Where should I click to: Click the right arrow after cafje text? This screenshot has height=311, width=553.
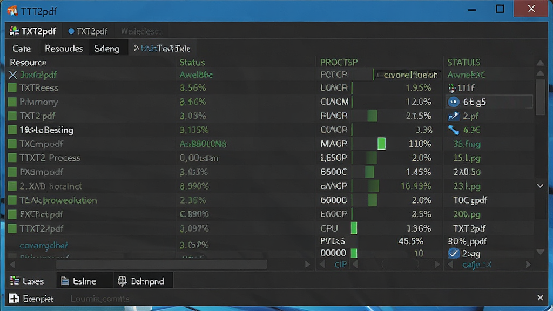pos(528,265)
